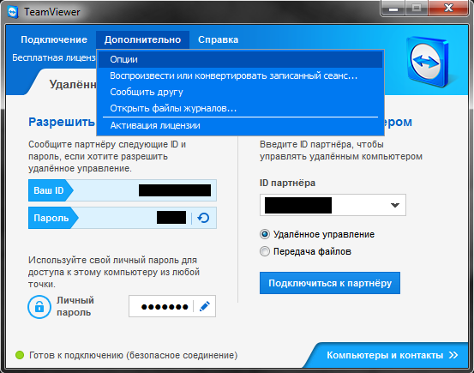This screenshot has width=474, height=373.
Task: Select the Удалённ... tab
Action: 73,84
